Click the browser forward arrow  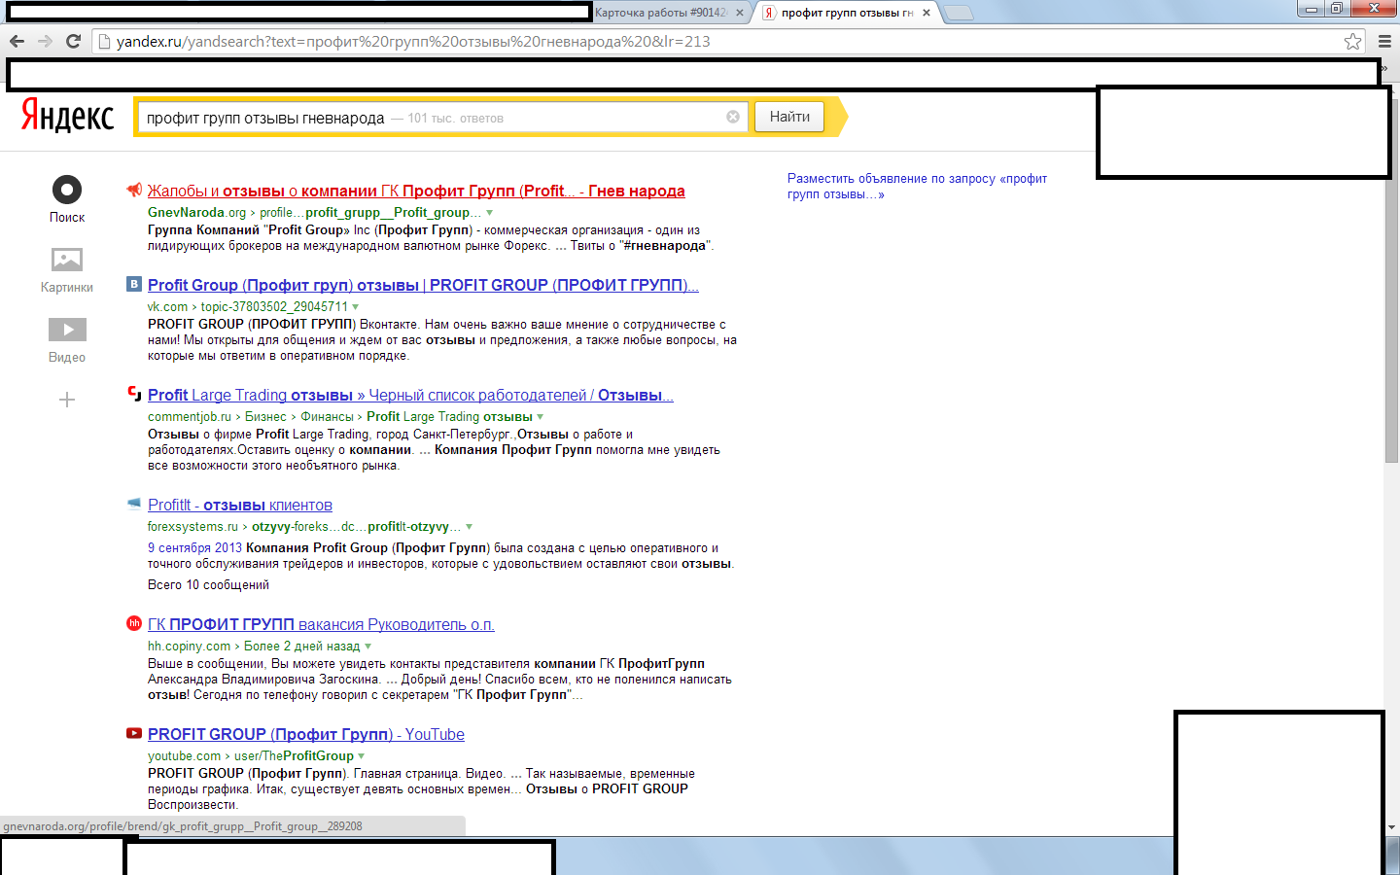pos(45,41)
